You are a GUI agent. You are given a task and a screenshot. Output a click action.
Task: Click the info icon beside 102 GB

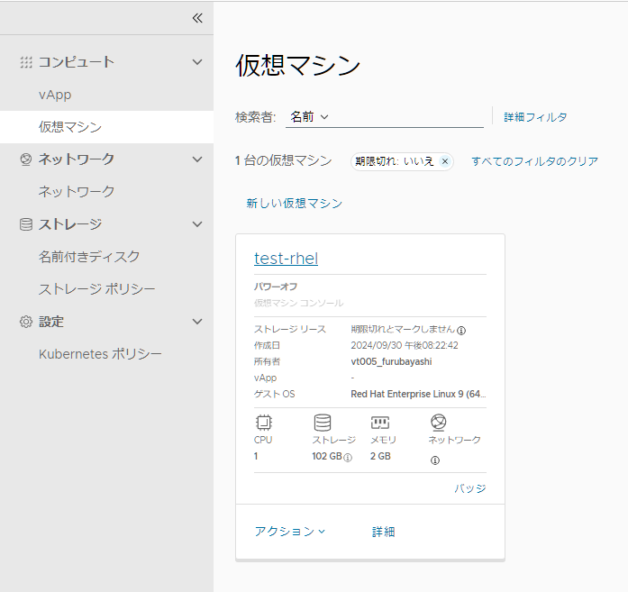coord(348,458)
